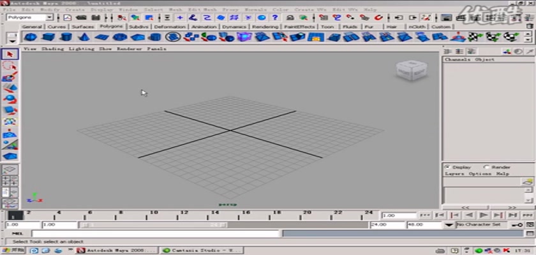This screenshot has height=255, width=536.
Task: Select the Soft Modification tool
Action: tap(10, 134)
